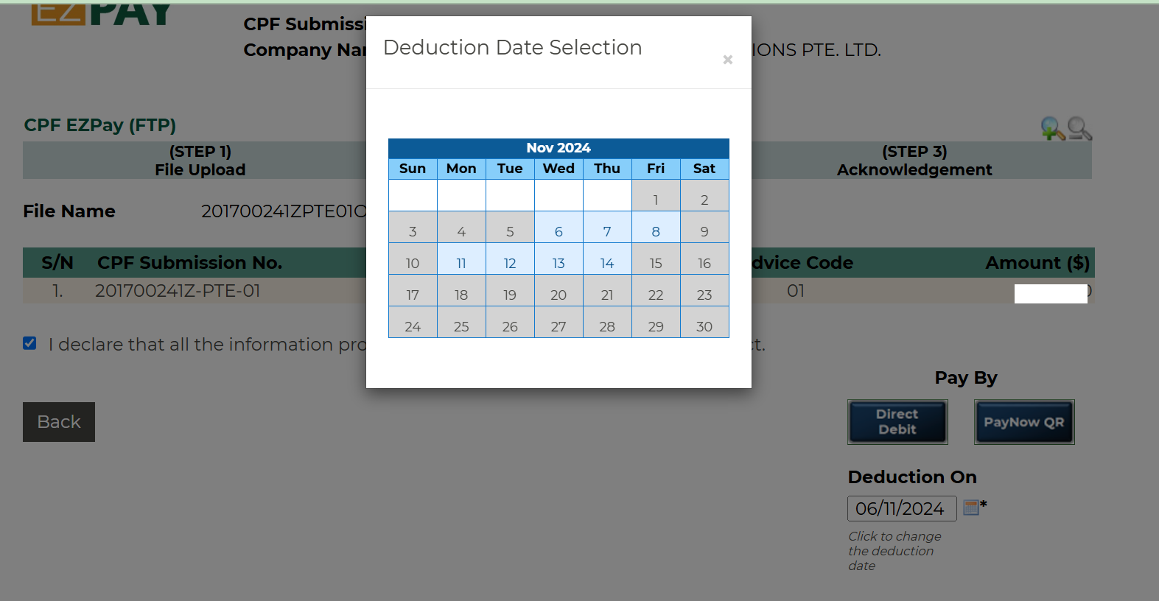Pick Thursday 7 as deduction date
Image resolution: width=1159 pixels, height=601 pixels.
tap(607, 231)
